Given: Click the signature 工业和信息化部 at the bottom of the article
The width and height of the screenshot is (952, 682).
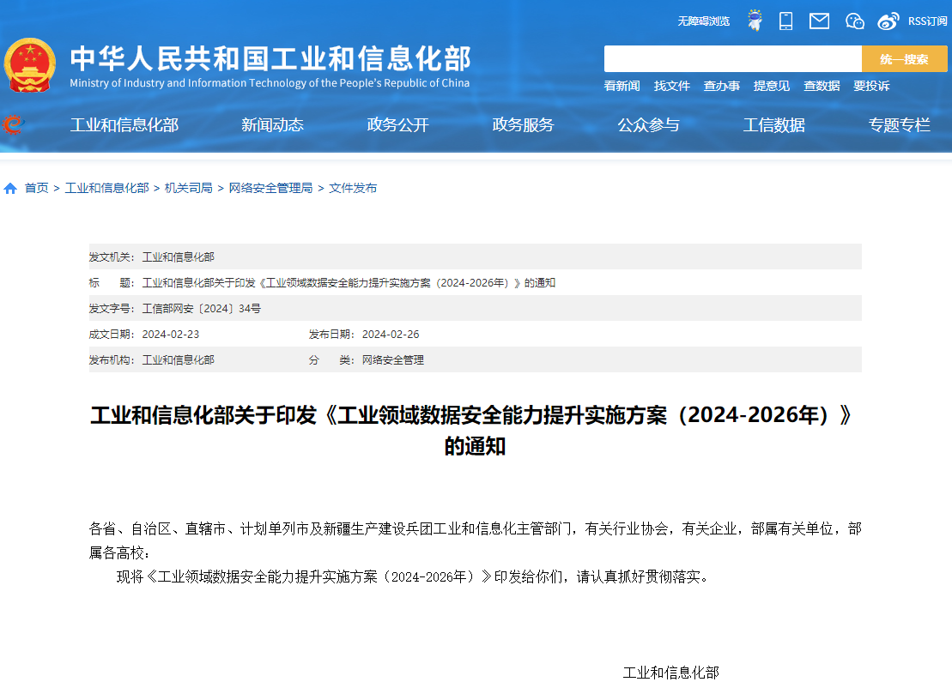Looking at the screenshot, I should 671,673.
